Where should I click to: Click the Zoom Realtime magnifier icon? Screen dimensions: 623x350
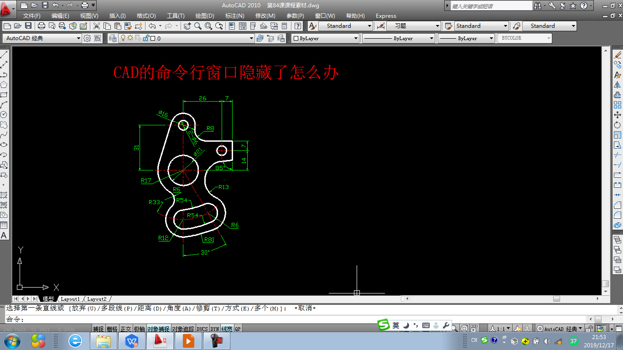(x=198, y=26)
